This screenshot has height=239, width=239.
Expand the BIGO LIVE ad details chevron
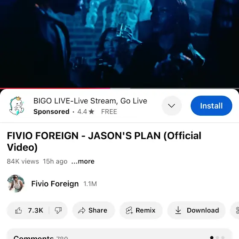(x=172, y=106)
